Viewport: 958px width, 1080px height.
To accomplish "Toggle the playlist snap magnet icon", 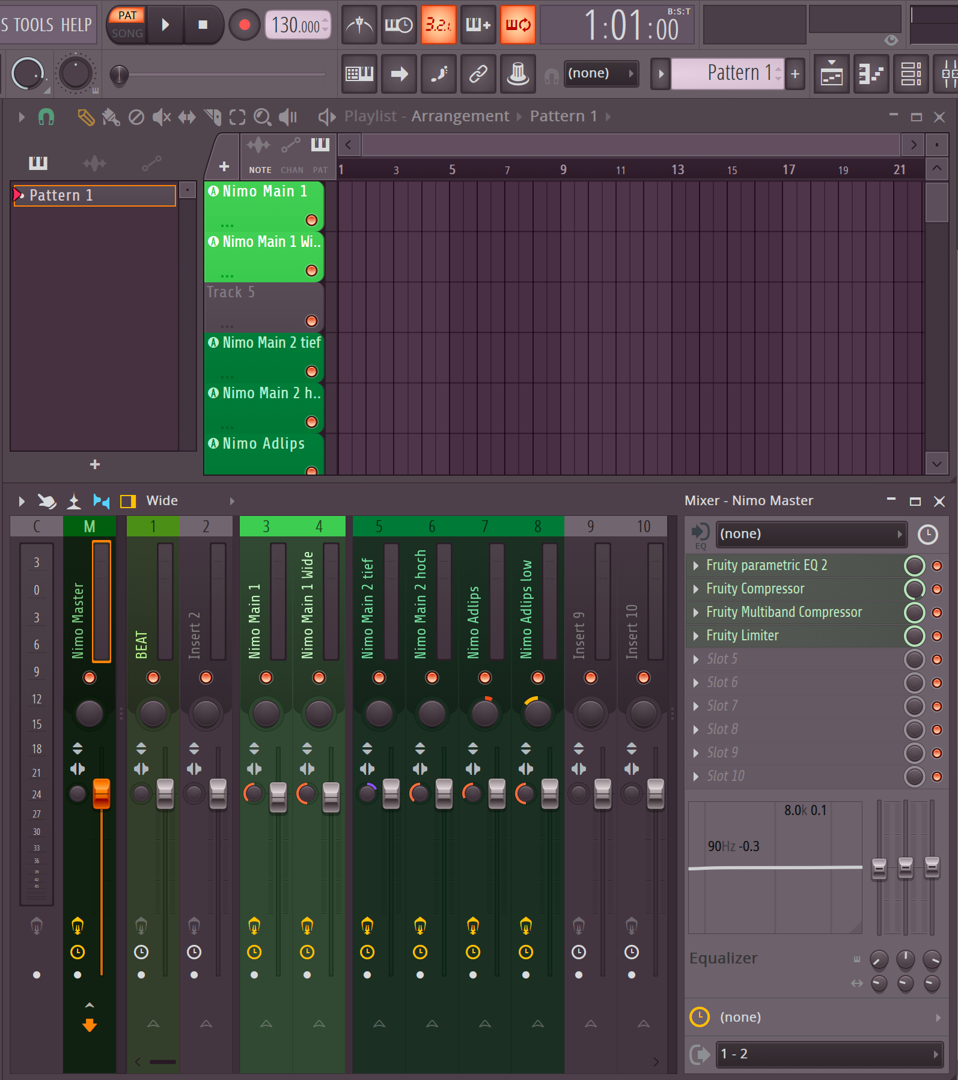I will [x=46, y=117].
